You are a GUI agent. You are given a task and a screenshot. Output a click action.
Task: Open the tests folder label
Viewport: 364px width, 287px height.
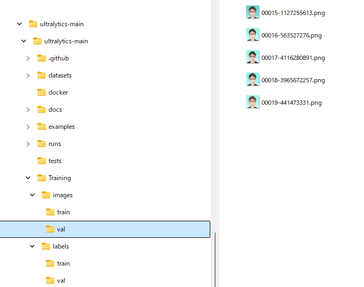(55, 161)
